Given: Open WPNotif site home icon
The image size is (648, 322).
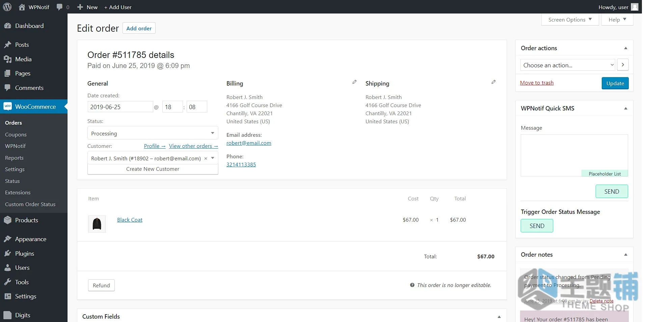Looking at the screenshot, I should tap(22, 7).
